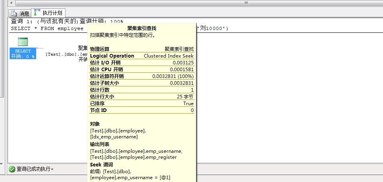Click the SELECT 开销: 0 % label
The image size is (383, 182).
coord(23,54)
